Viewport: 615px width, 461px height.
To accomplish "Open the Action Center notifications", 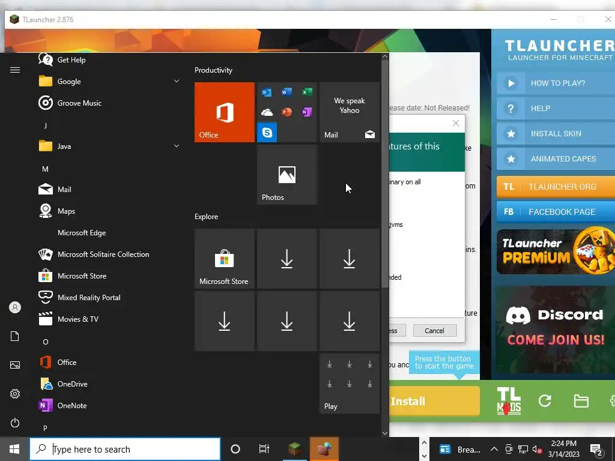I will coord(596,450).
